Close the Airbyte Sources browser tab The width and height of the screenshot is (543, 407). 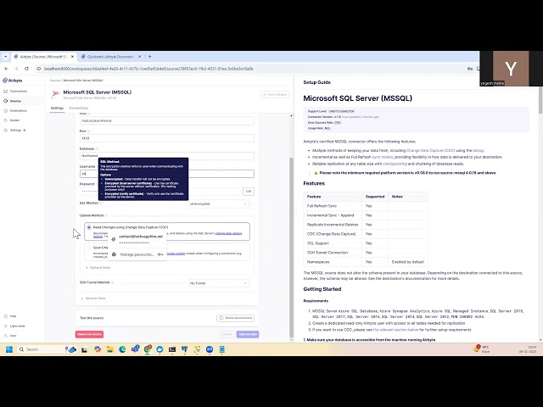[72, 57]
